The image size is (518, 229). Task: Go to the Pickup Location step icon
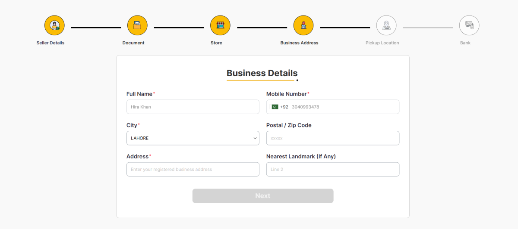386,25
